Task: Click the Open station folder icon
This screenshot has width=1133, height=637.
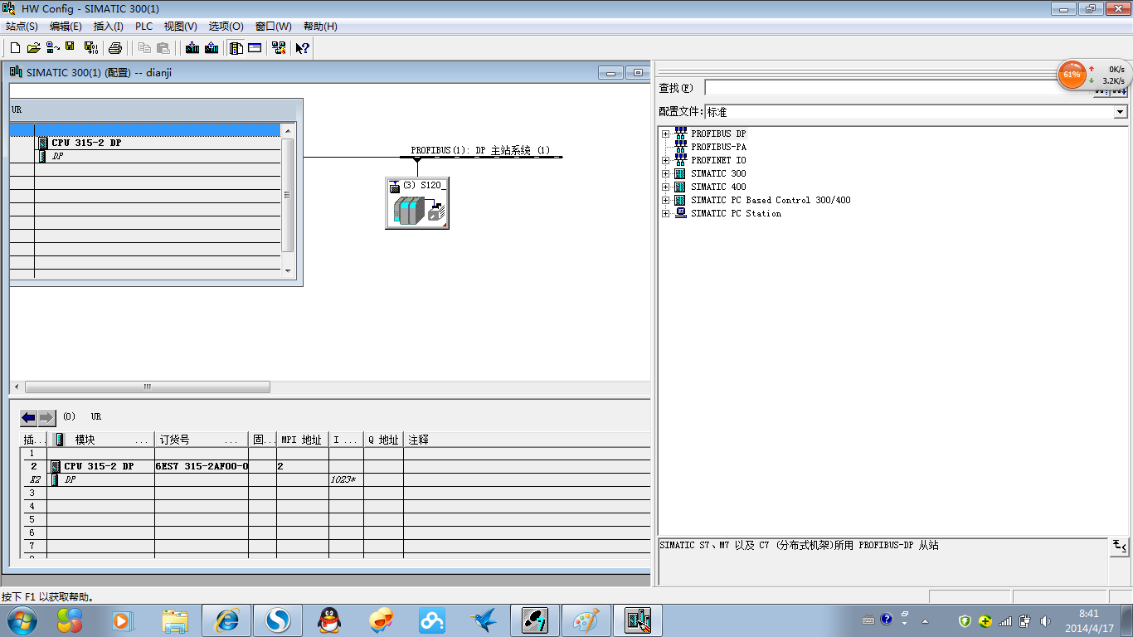Action: click(x=34, y=48)
